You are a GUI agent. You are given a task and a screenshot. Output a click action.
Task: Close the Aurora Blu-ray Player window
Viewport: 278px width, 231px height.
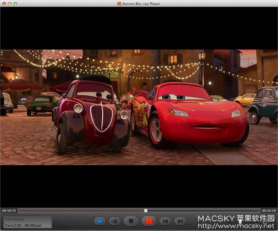click(x=4, y=3)
